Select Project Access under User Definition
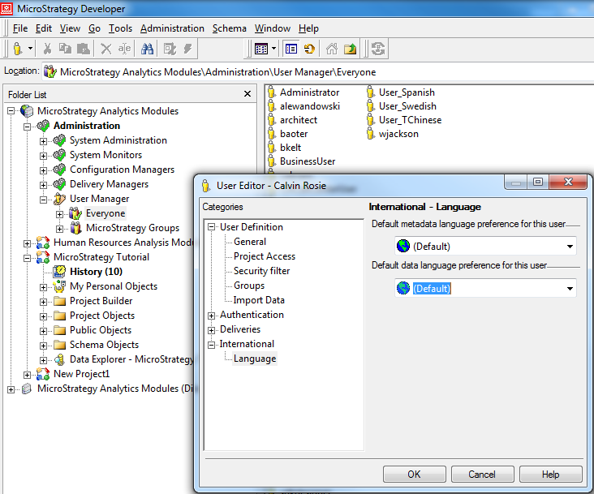 265,256
